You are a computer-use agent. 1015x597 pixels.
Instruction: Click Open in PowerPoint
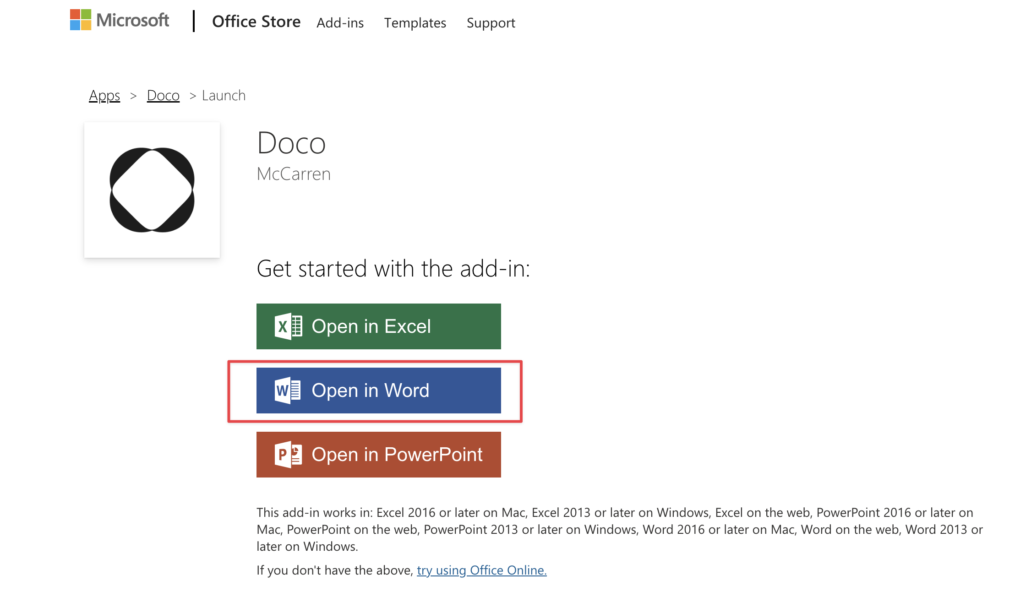pyautogui.click(x=378, y=454)
